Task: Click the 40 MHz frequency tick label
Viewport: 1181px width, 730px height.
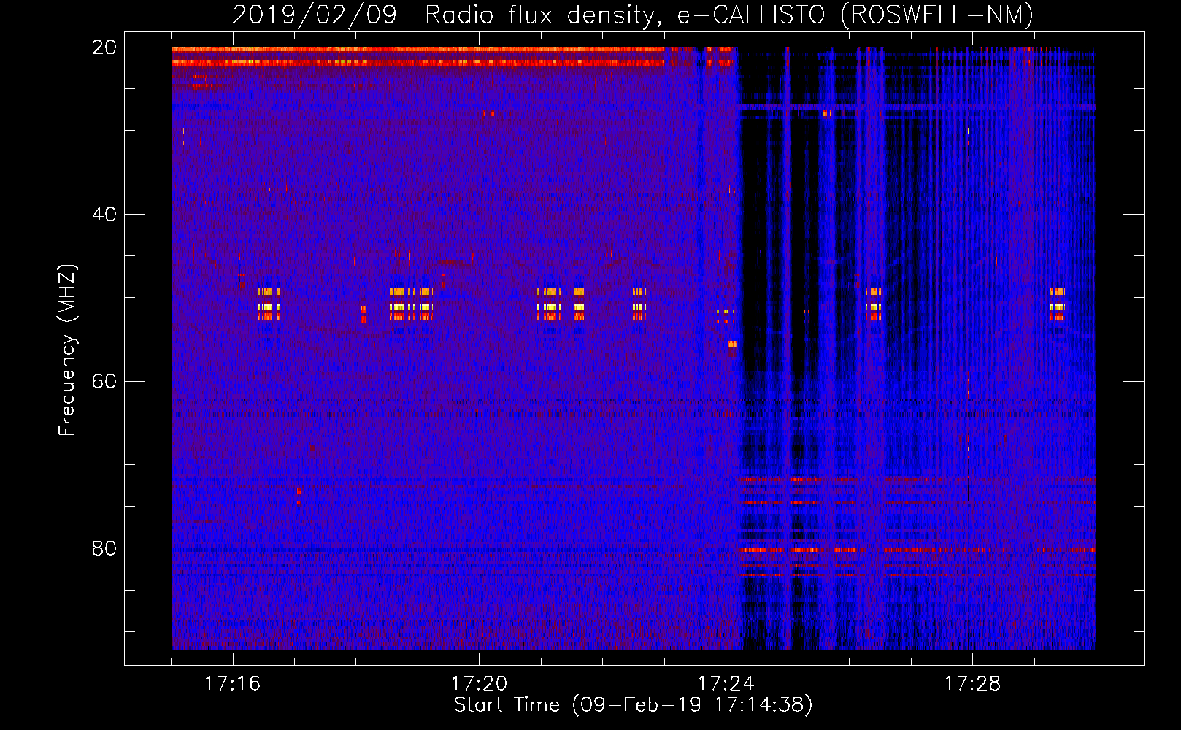Action: click(104, 215)
